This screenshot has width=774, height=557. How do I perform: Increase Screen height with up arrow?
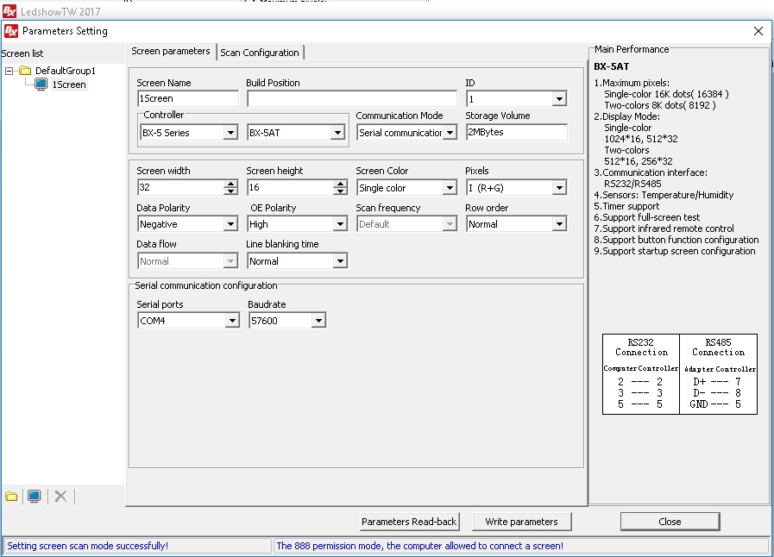(340, 184)
